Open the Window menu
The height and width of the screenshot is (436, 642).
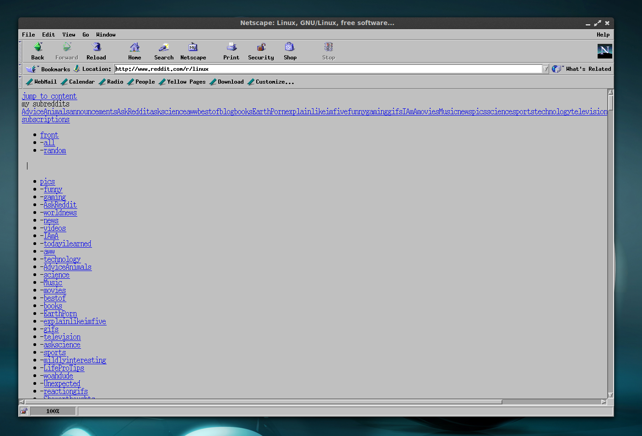click(106, 35)
